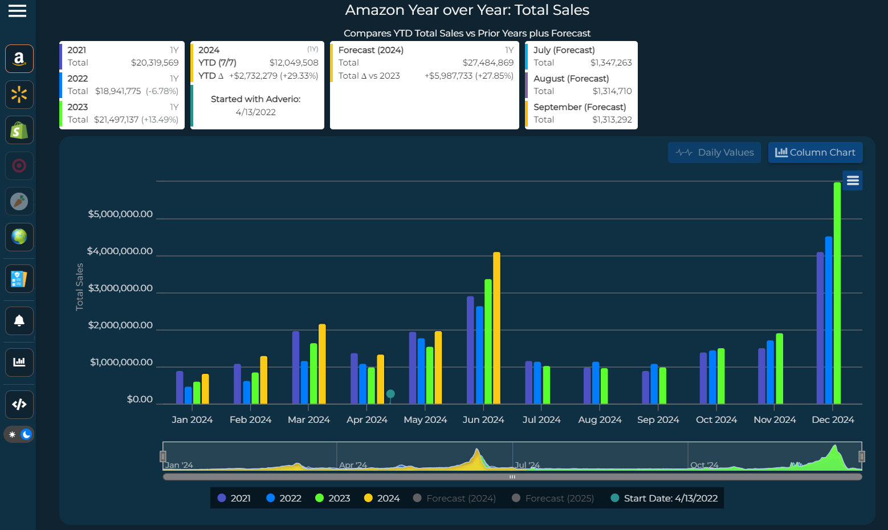Click the Dec 2024 axis label

pyautogui.click(x=833, y=420)
